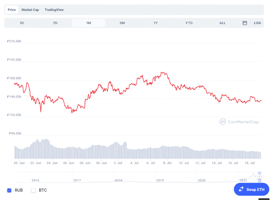Select the 7D time range option
The image size is (274, 200).
(55, 23)
